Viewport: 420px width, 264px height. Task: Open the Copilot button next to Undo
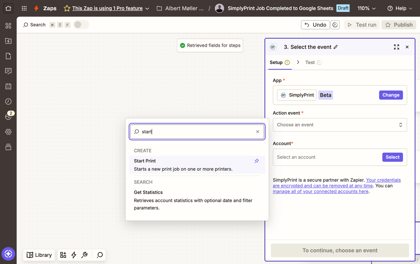pyautogui.click(x=335, y=25)
